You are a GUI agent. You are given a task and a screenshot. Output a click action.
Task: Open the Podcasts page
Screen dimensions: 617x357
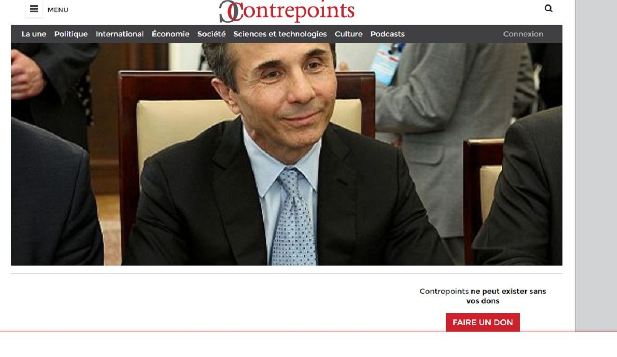[x=388, y=34]
